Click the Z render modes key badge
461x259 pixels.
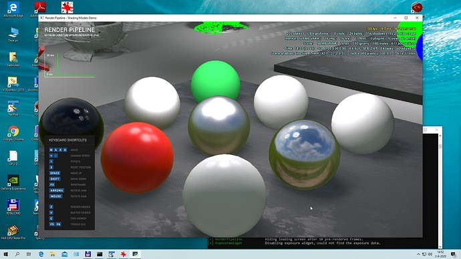51,207
